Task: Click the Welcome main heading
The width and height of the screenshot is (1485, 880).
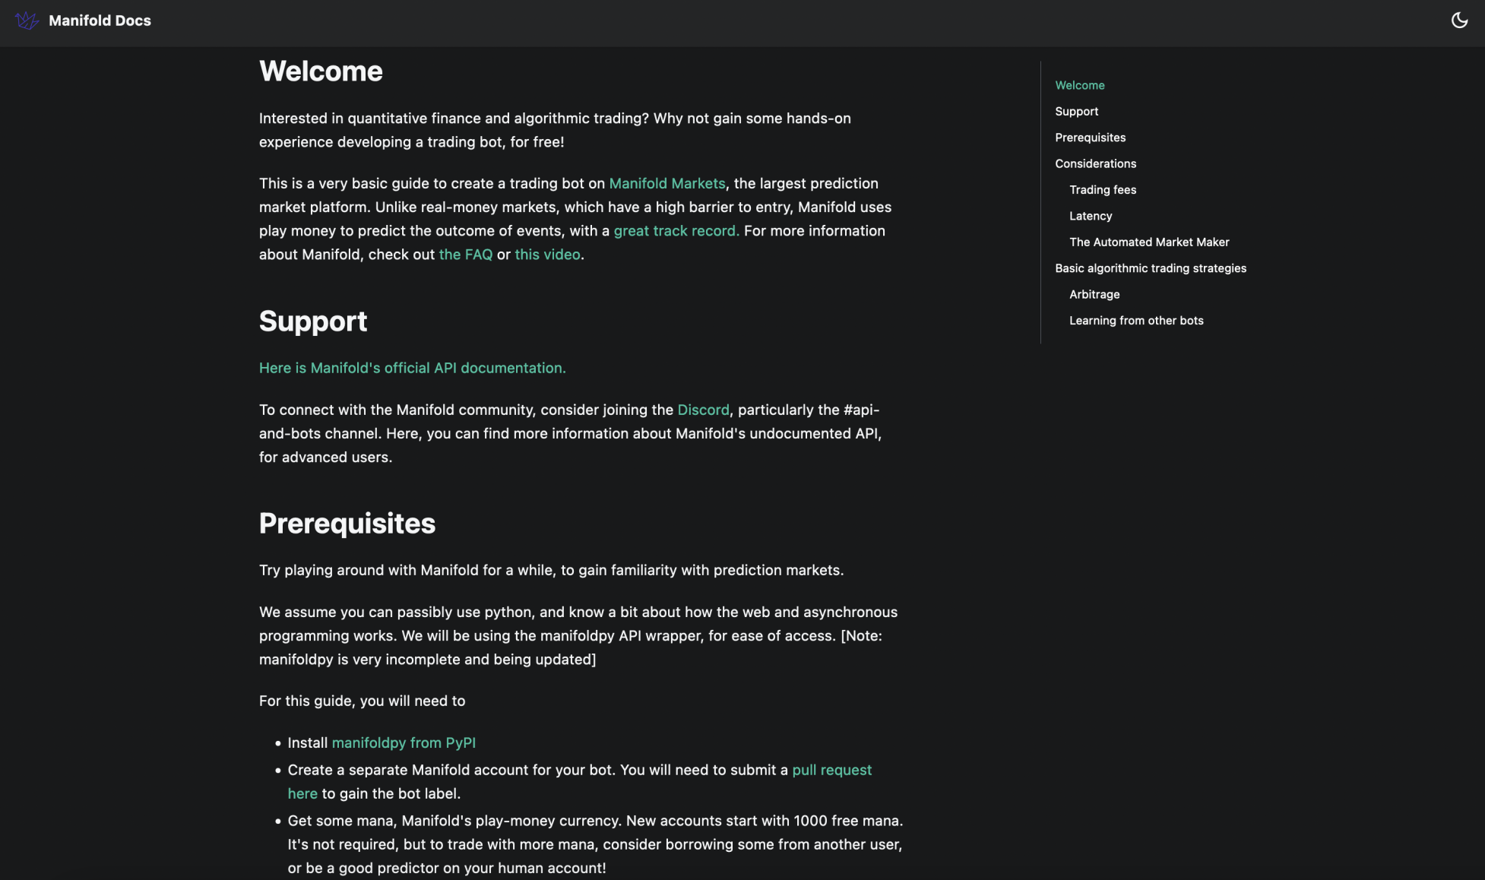Action: pyautogui.click(x=321, y=71)
